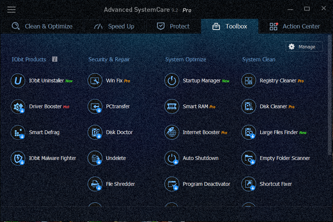333x222 pixels.
Task: Click "IObit Uninstaller" label text
Action: tap(47, 81)
